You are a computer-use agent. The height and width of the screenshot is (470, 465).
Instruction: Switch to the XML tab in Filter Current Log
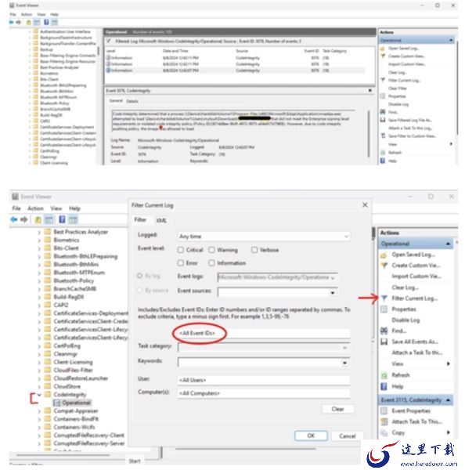(161, 221)
